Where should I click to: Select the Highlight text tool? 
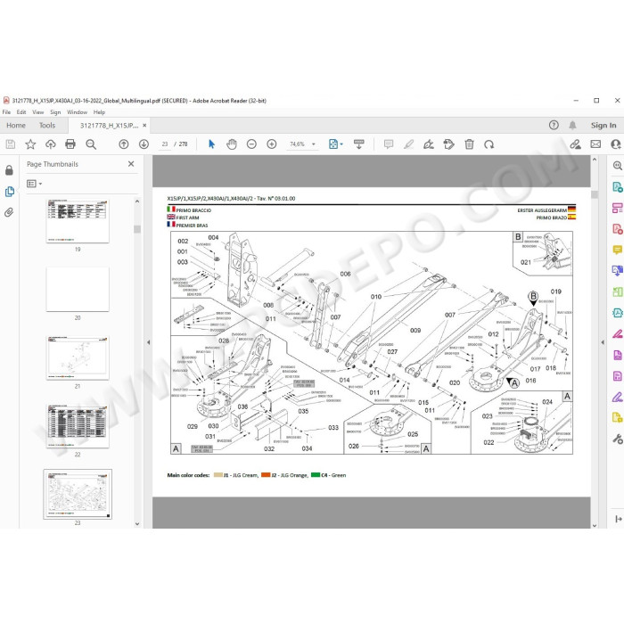point(408,144)
